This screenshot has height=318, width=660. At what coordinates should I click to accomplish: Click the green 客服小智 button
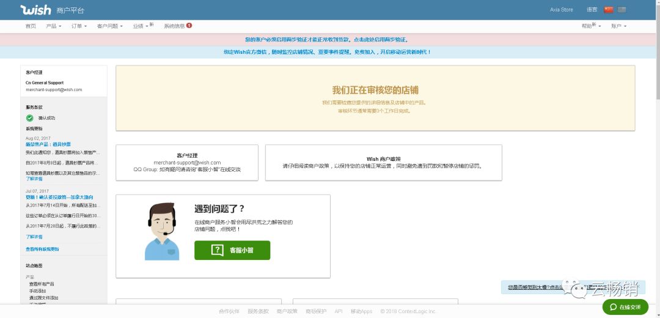232,250
